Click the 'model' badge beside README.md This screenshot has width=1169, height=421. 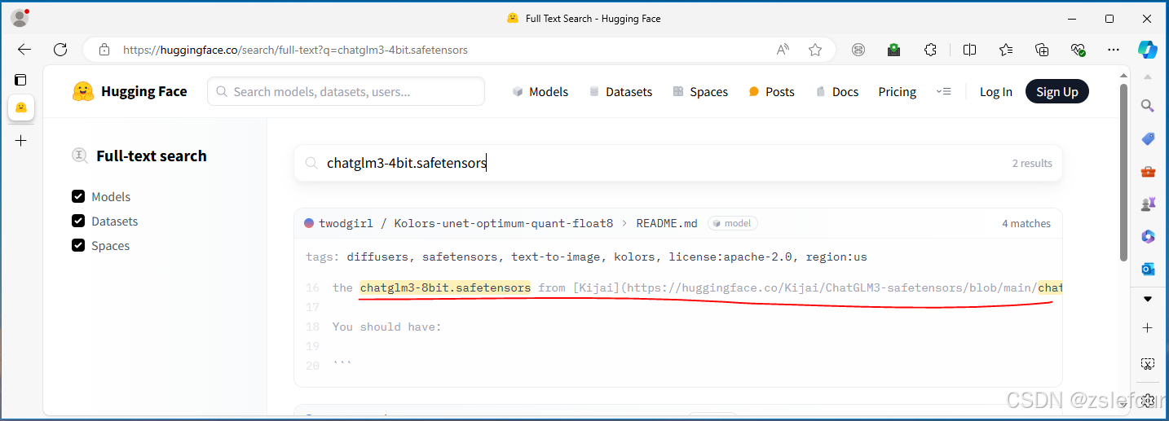(x=733, y=223)
